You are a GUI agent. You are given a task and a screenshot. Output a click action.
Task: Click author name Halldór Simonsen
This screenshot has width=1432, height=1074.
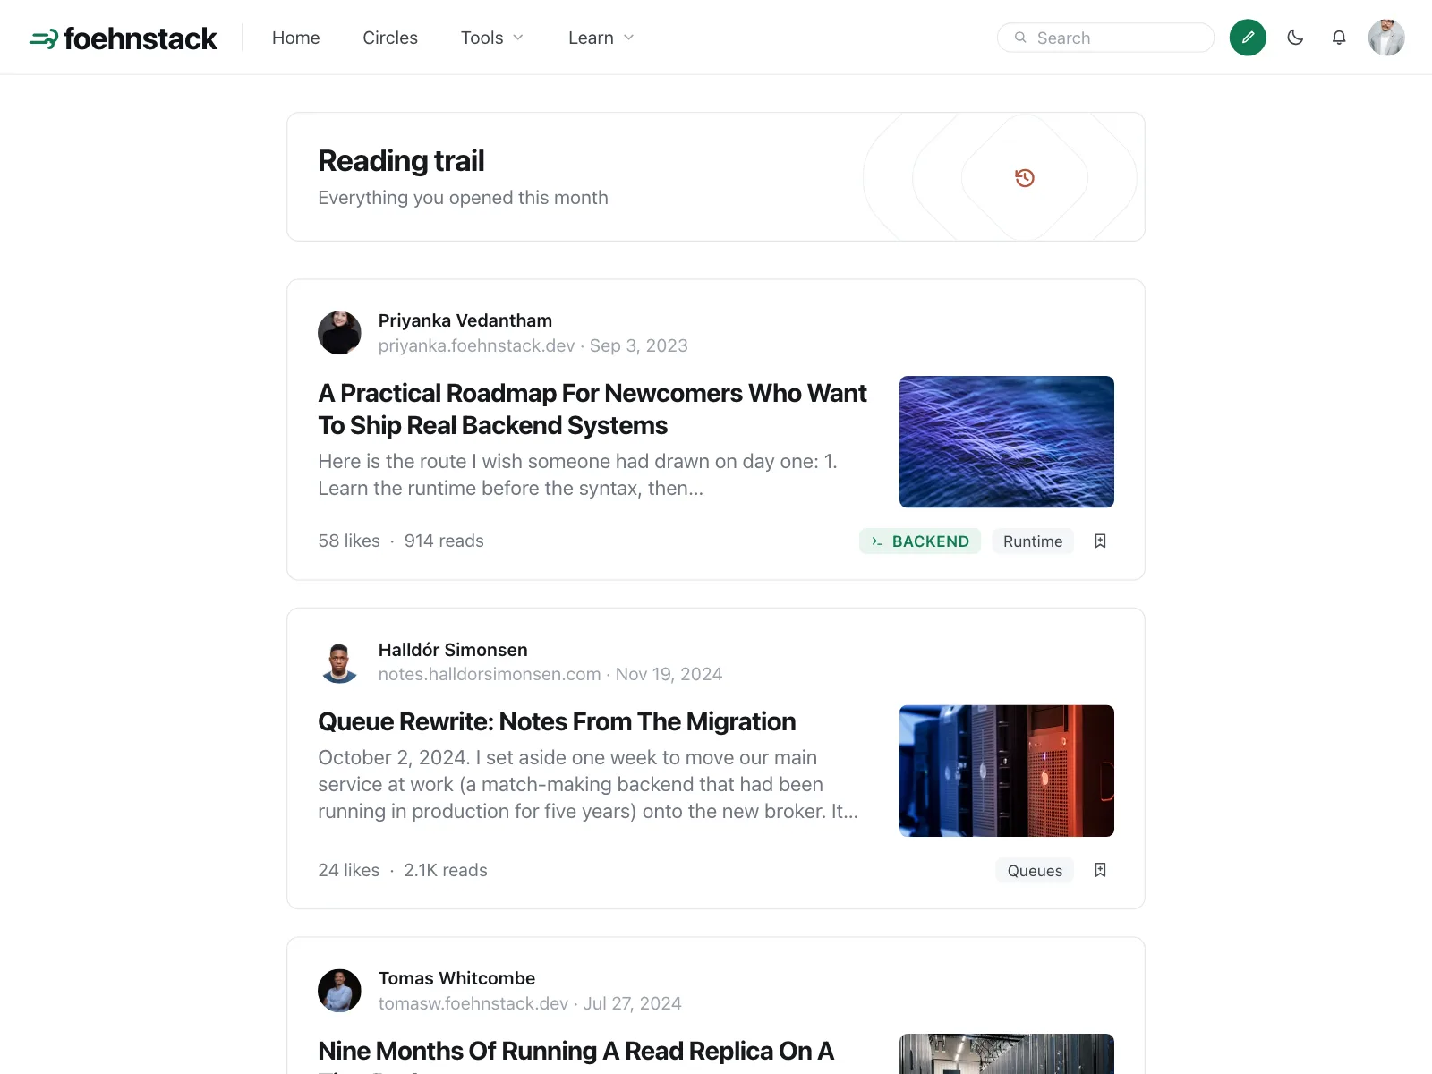click(453, 650)
